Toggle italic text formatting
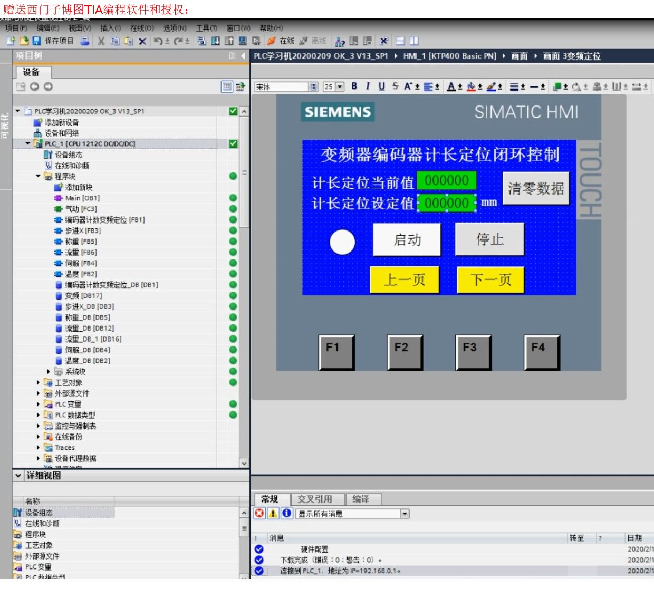 point(368,86)
